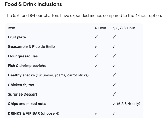Click the 4-Hour checkmark for Flour quesadillas
This screenshot has height=118, width=165.
96,56
